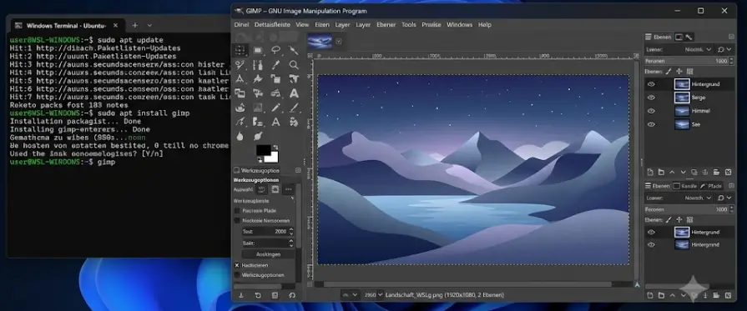Select the Fuzzy Select wand tool
Image resolution: width=747 pixels, height=311 pixels.
pos(294,50)
